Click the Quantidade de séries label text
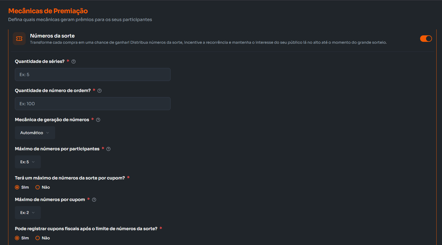The image size is (442, 245). (x=39, y=62)
